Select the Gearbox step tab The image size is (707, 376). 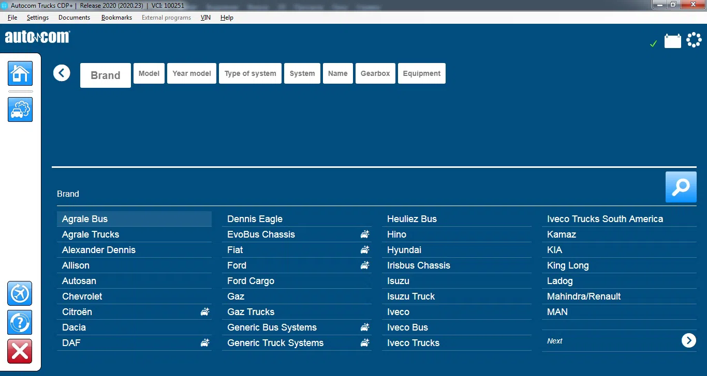click(x=375, y=73)
